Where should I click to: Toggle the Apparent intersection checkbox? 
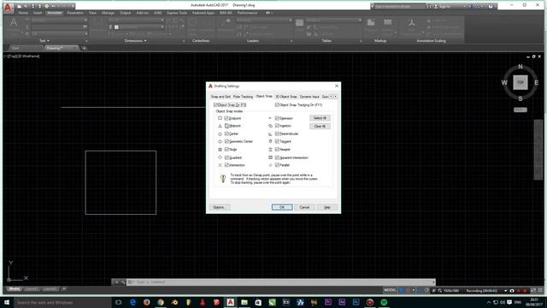point(277,157)
